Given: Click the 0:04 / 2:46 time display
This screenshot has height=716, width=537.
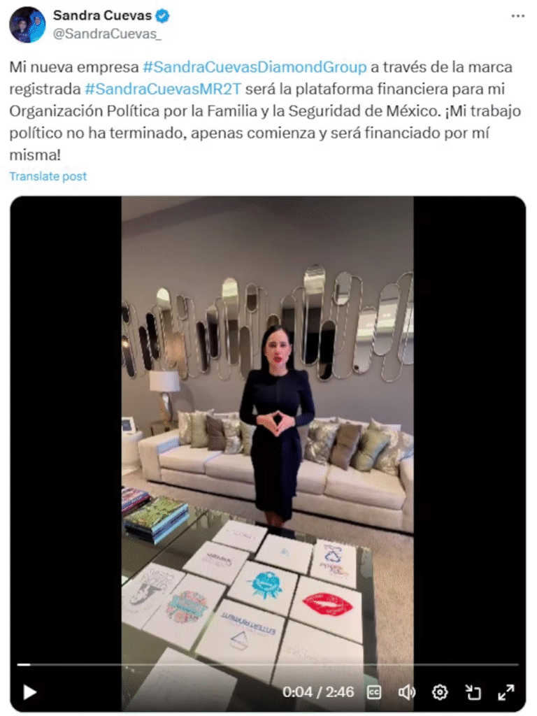Looking at the screenshot, I should click(318, 692).
